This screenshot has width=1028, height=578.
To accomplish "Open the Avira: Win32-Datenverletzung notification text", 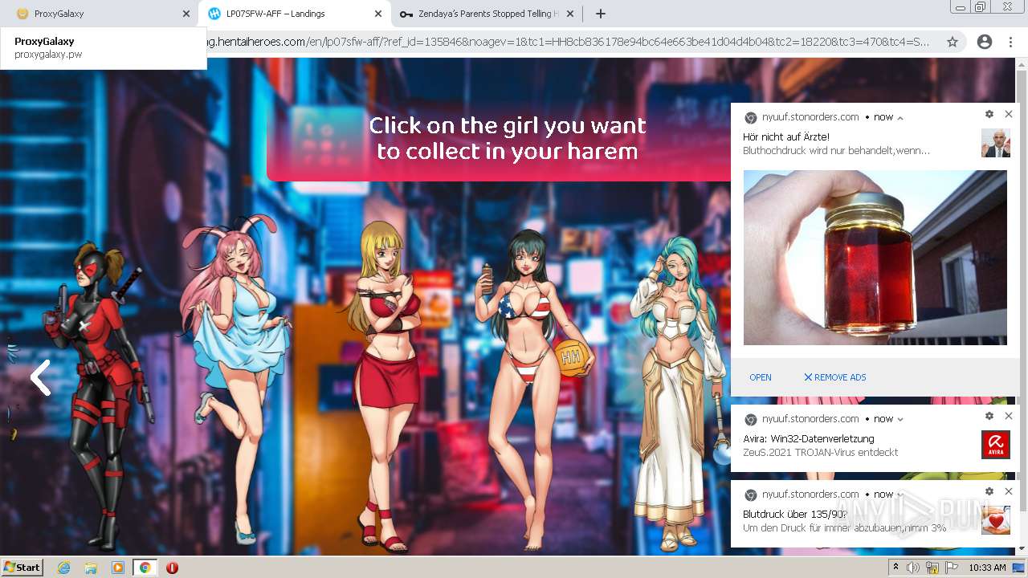I will (x=809, y=439).
